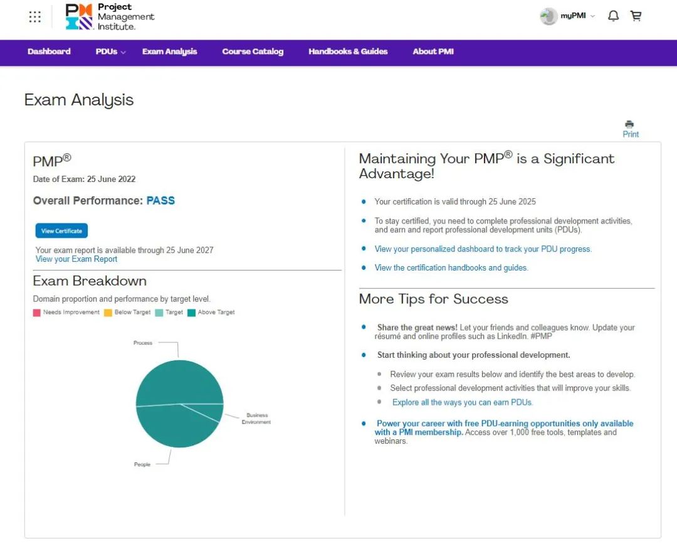The width and height of the screenshot is (677, 546).
Task: Open personalized dashboard PDU progress link
Action: click(x=483, y=249)
